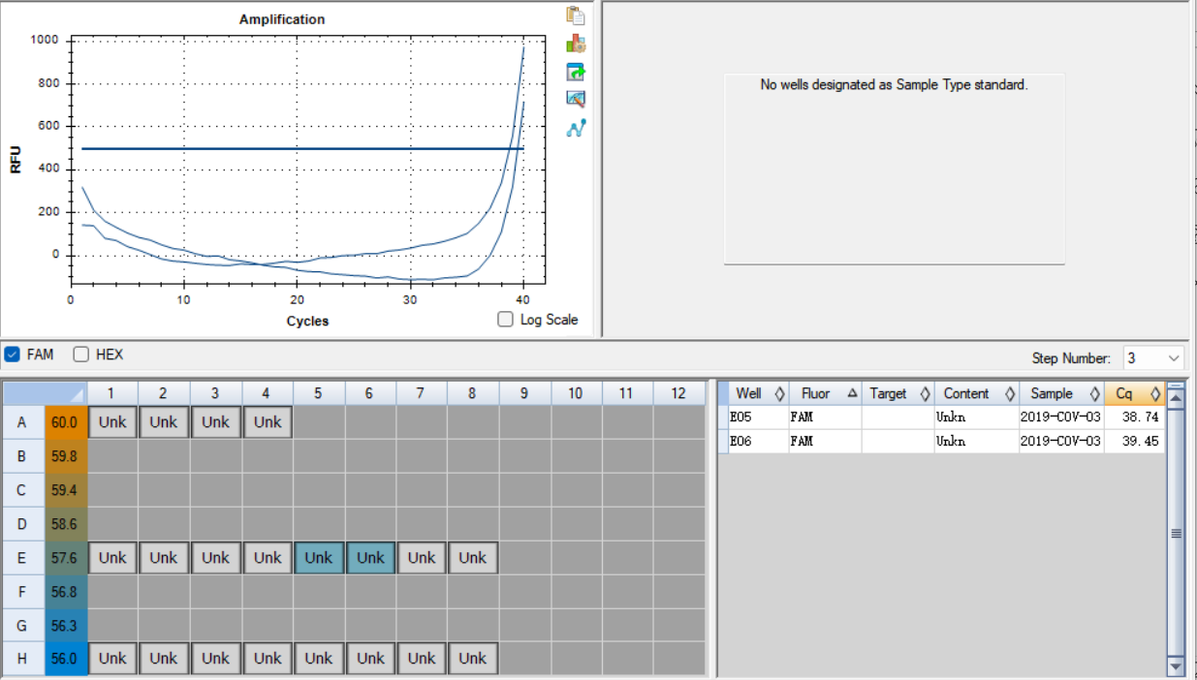Screen dimensions: 1197x680
Task: Sort by the Well column header
Action: pos(758,393)
